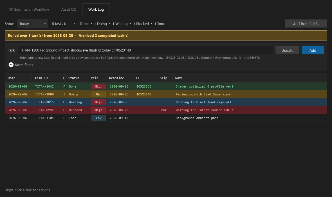The image size is (332, 197).
Task: Select task ID TITAN-1015
Action: [44, 102]
